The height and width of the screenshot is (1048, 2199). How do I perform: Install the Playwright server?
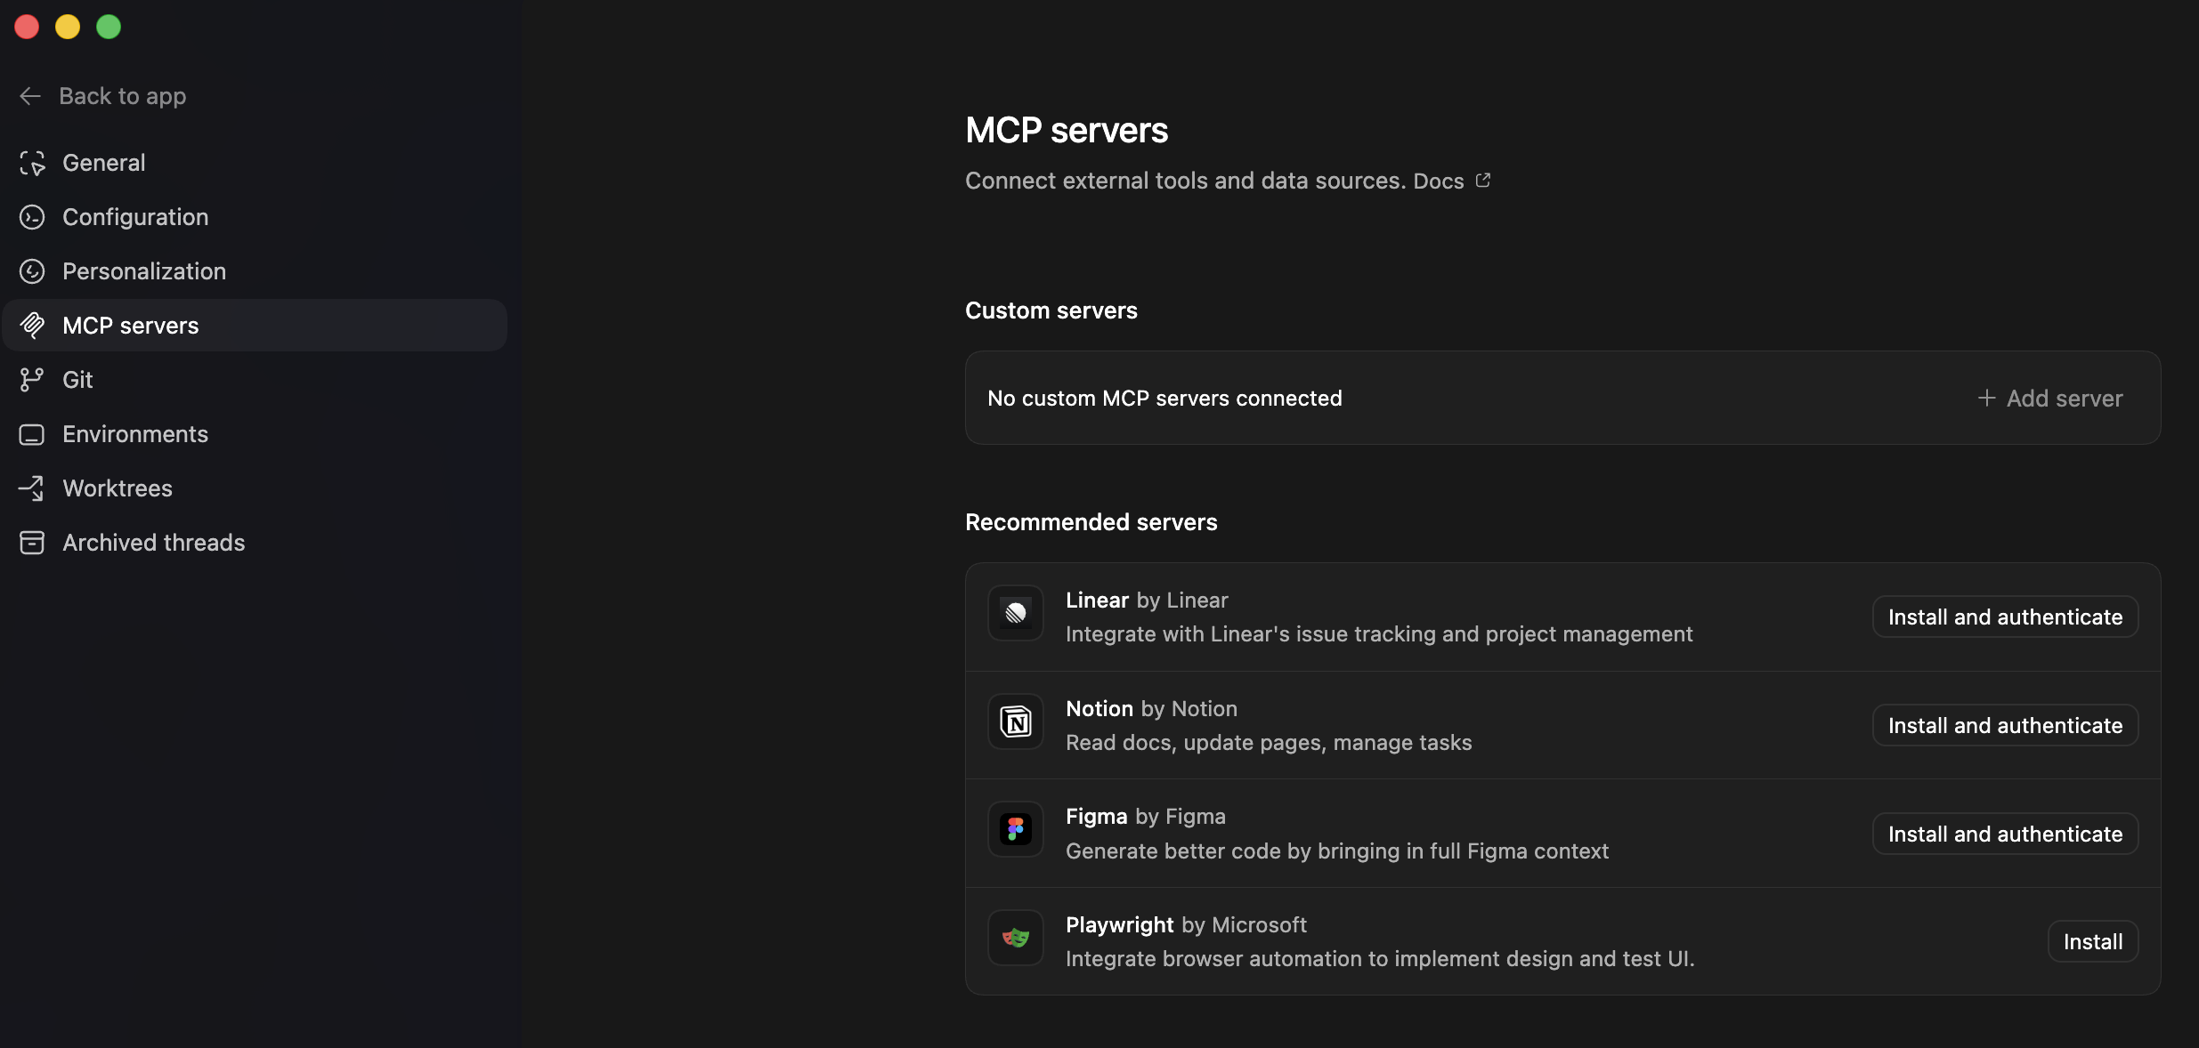[x=2092, y=940]
